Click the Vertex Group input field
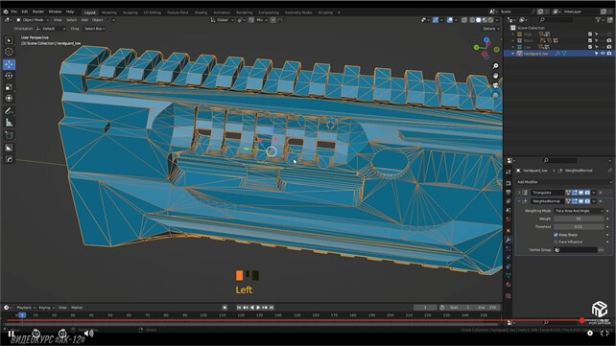The width and height of the screenshot is (616, 346). coord(576,250)
